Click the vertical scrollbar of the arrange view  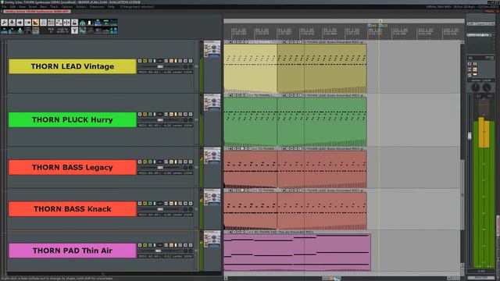tap(462, 194)
